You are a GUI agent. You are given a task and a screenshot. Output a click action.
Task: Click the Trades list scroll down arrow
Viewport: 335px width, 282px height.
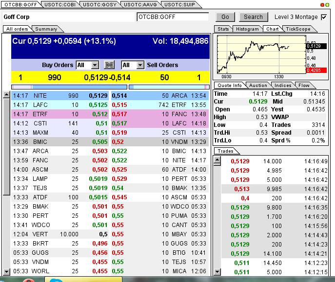pos(217,272)
